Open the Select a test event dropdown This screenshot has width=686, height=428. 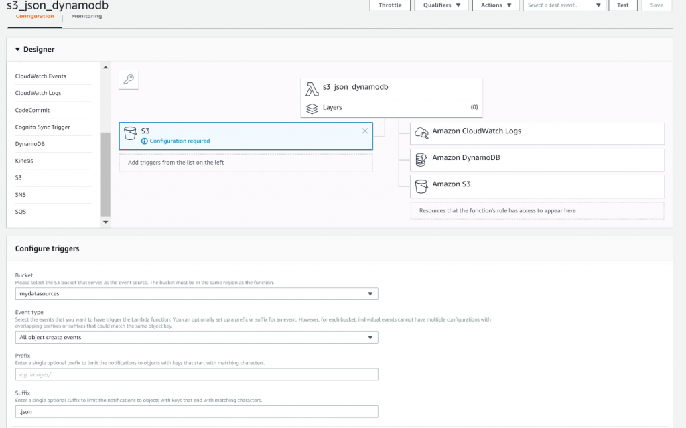564,5
